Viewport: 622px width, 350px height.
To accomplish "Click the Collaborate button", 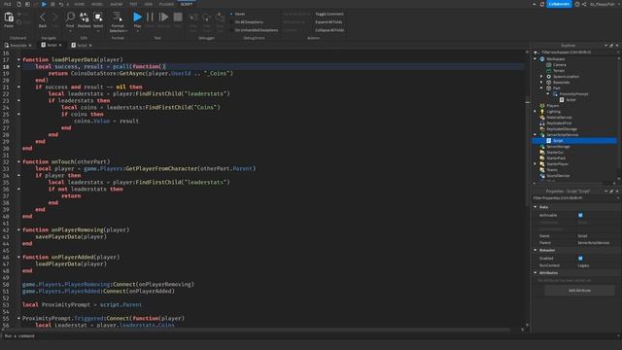I will click(560, 4).
